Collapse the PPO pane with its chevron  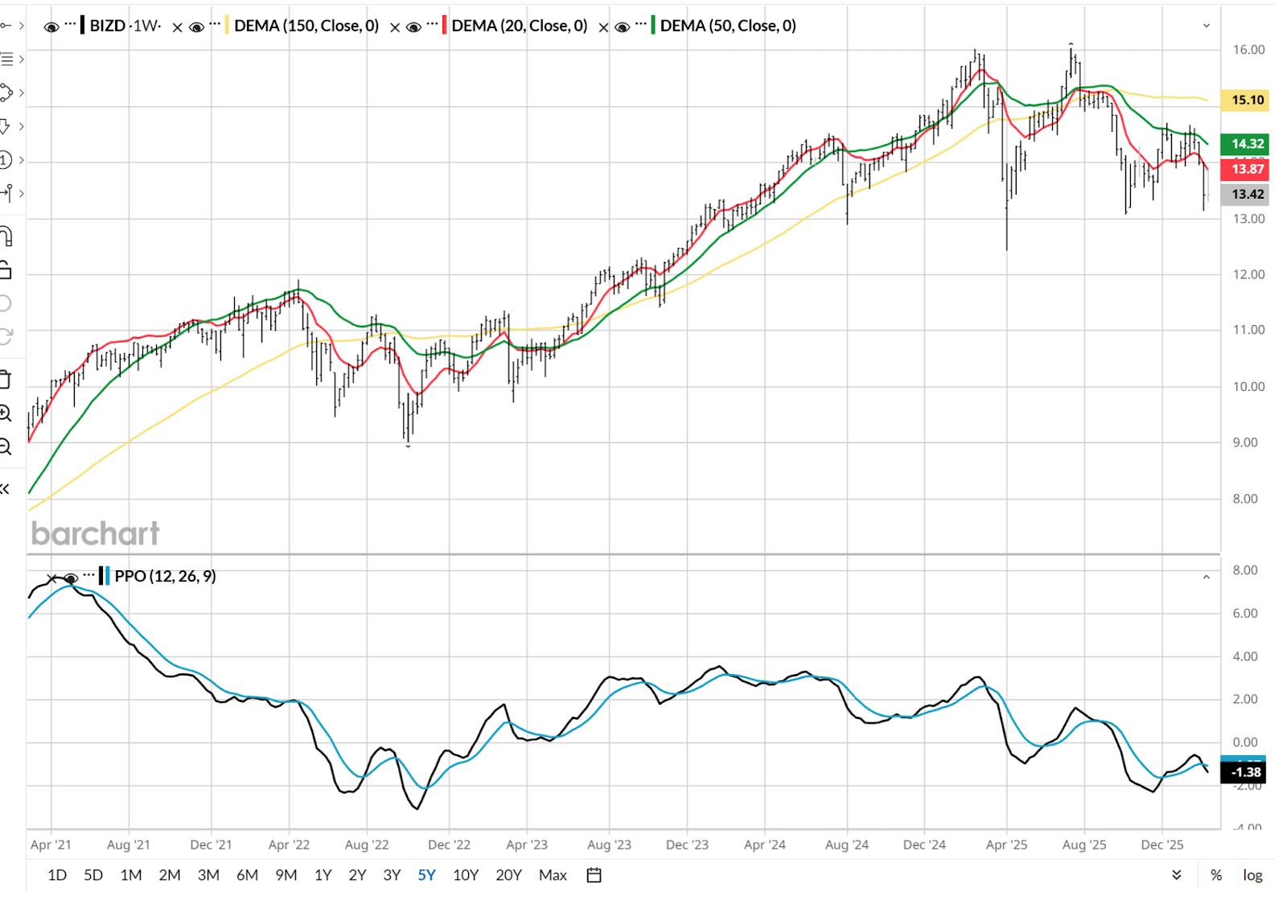[x=1206, y=577]
